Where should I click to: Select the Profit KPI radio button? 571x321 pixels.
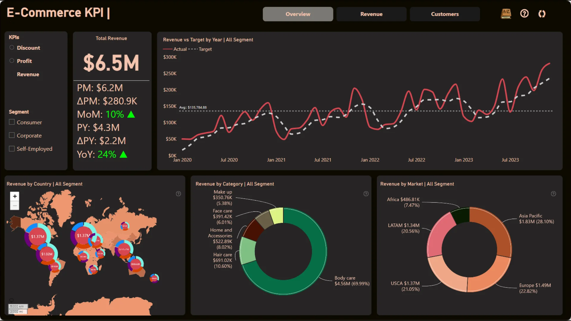pyautogui.click(x=12, y=61)
